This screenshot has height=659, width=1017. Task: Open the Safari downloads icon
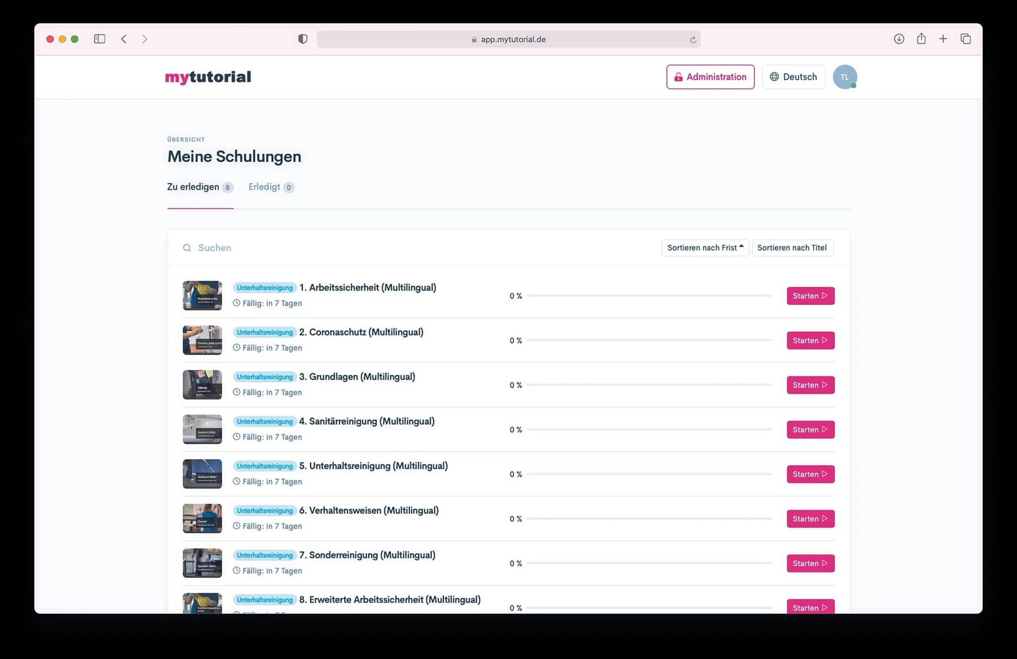(899, 39)
